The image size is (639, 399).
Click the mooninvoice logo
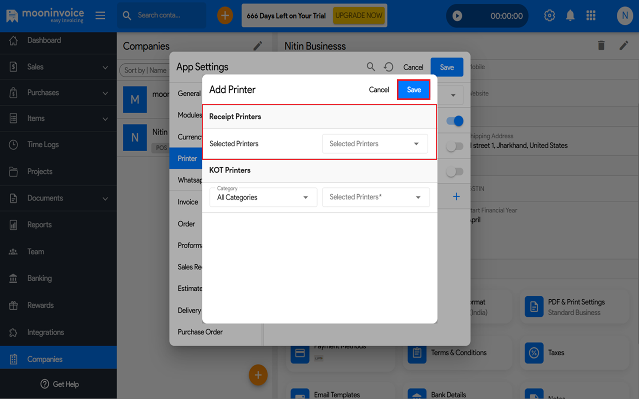point(45,15)
